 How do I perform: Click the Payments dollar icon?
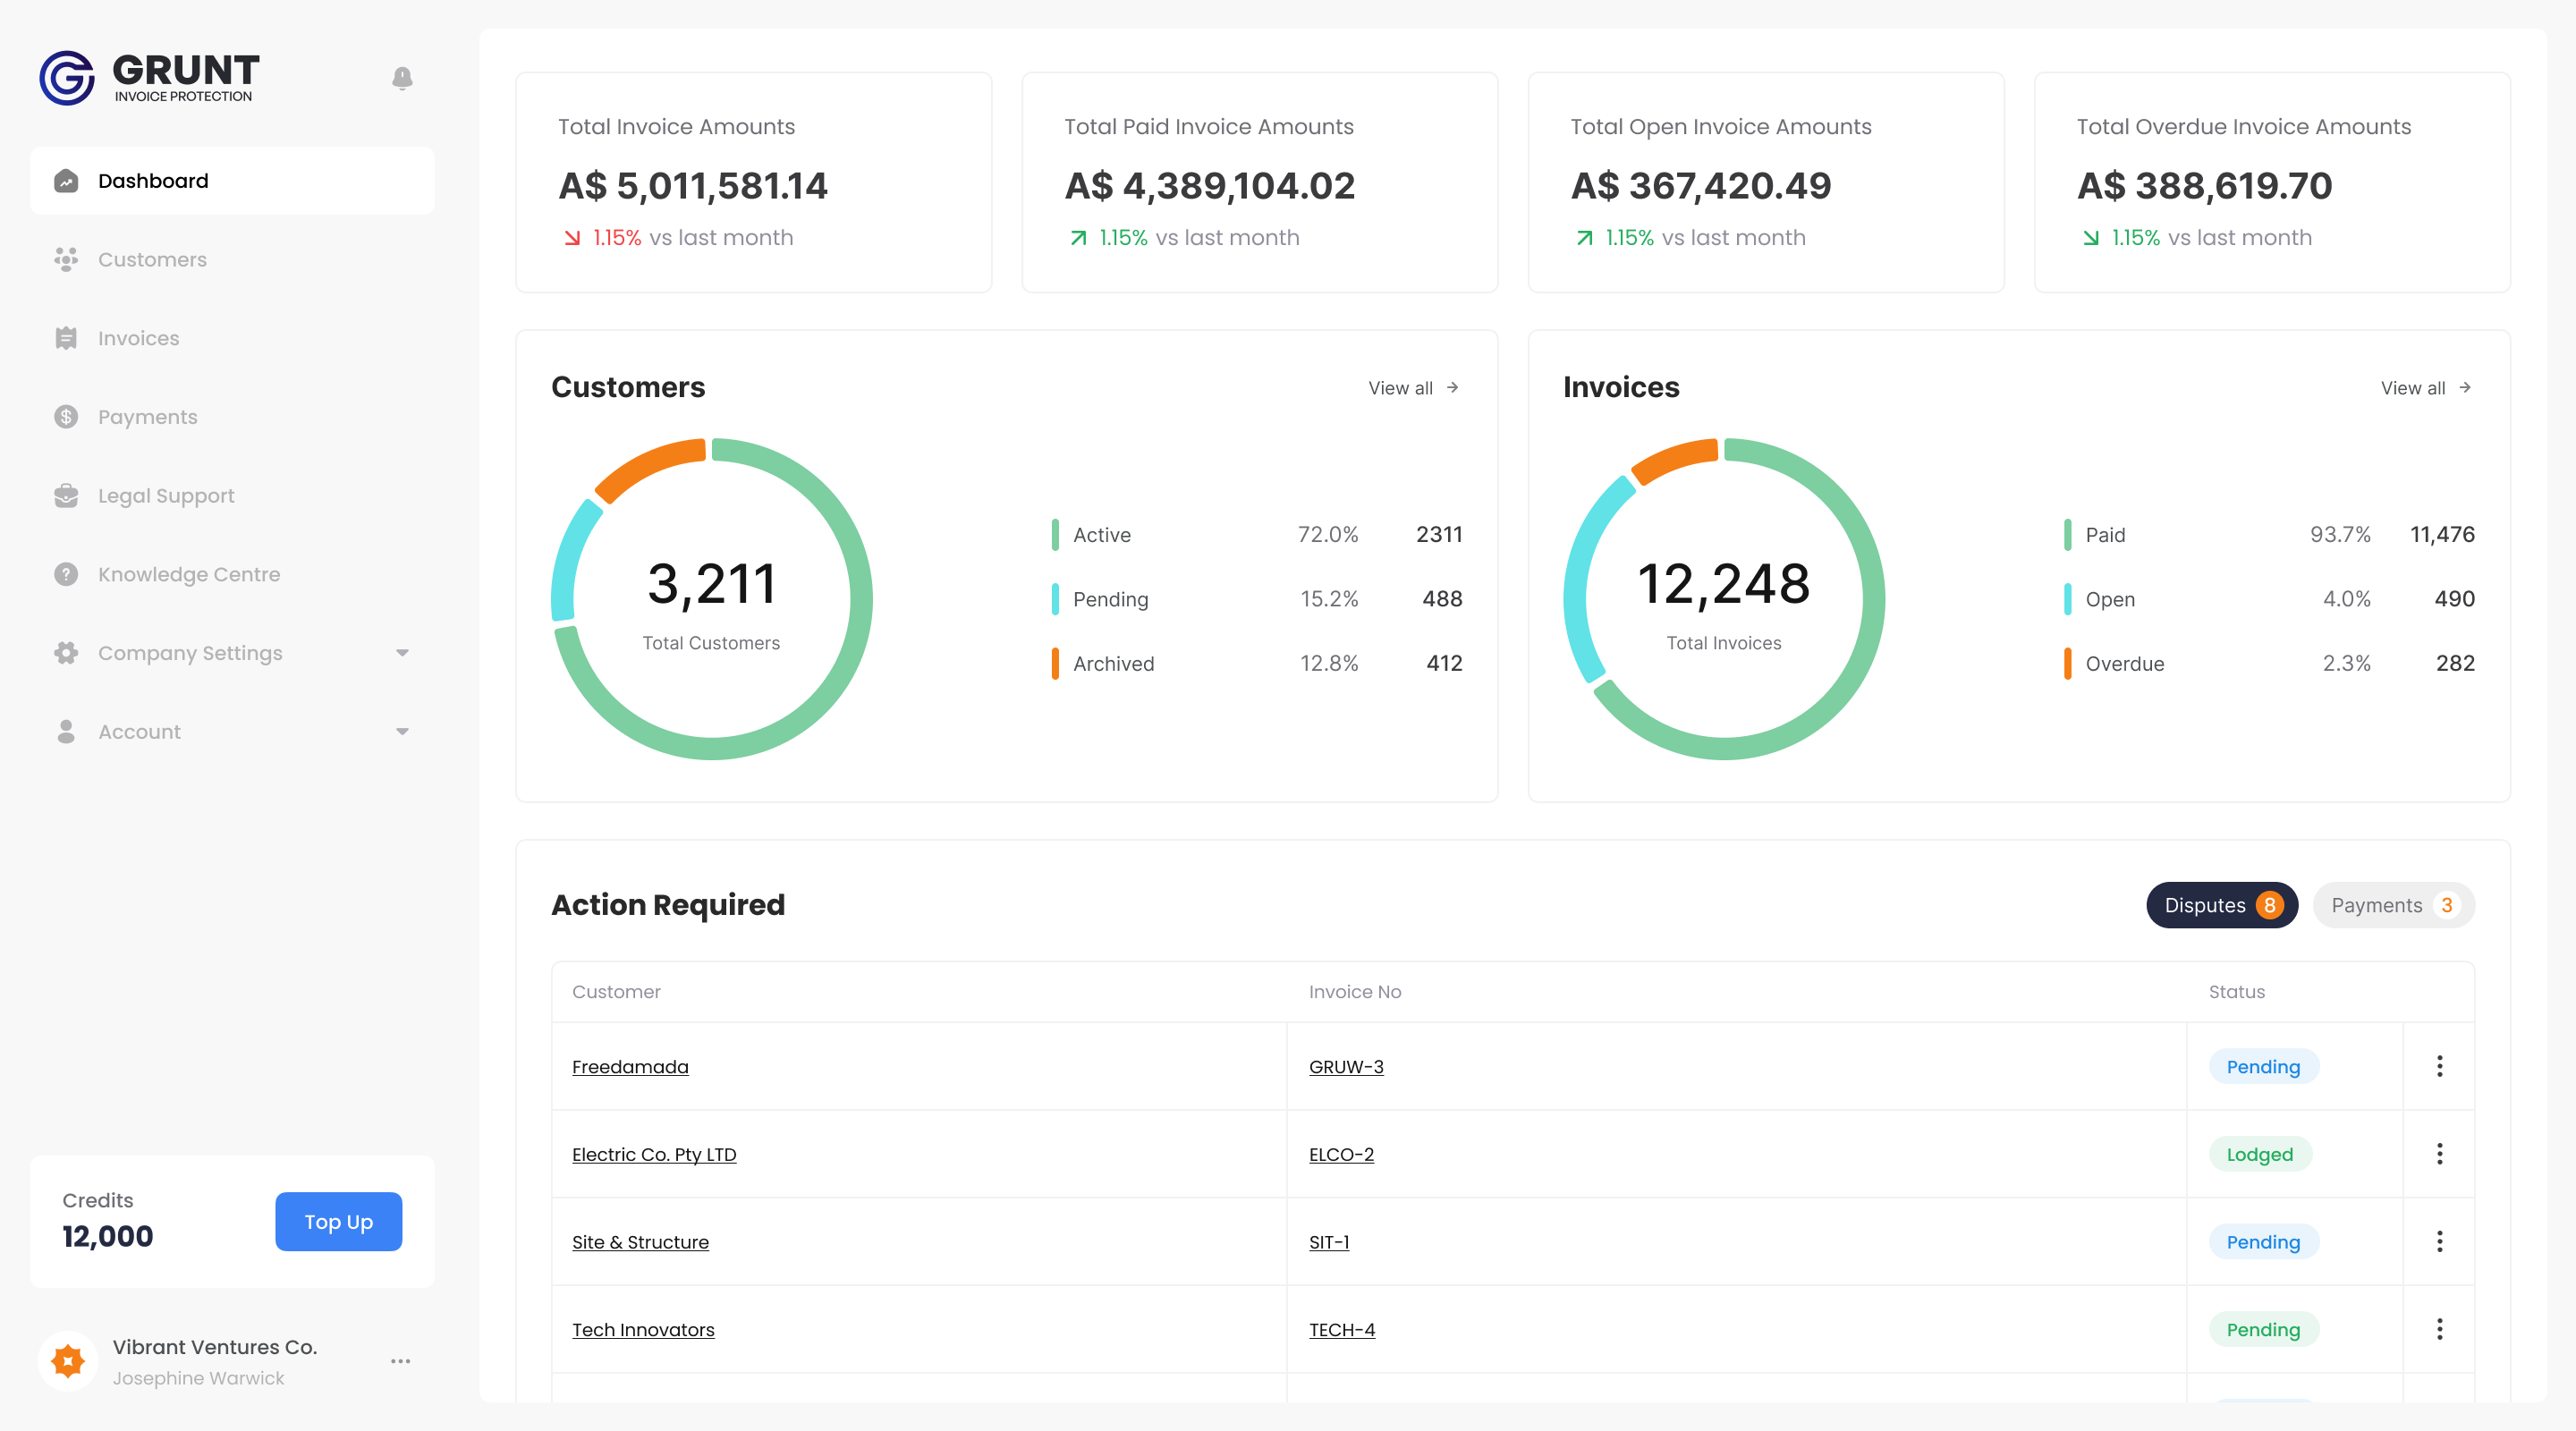point(66,417)
